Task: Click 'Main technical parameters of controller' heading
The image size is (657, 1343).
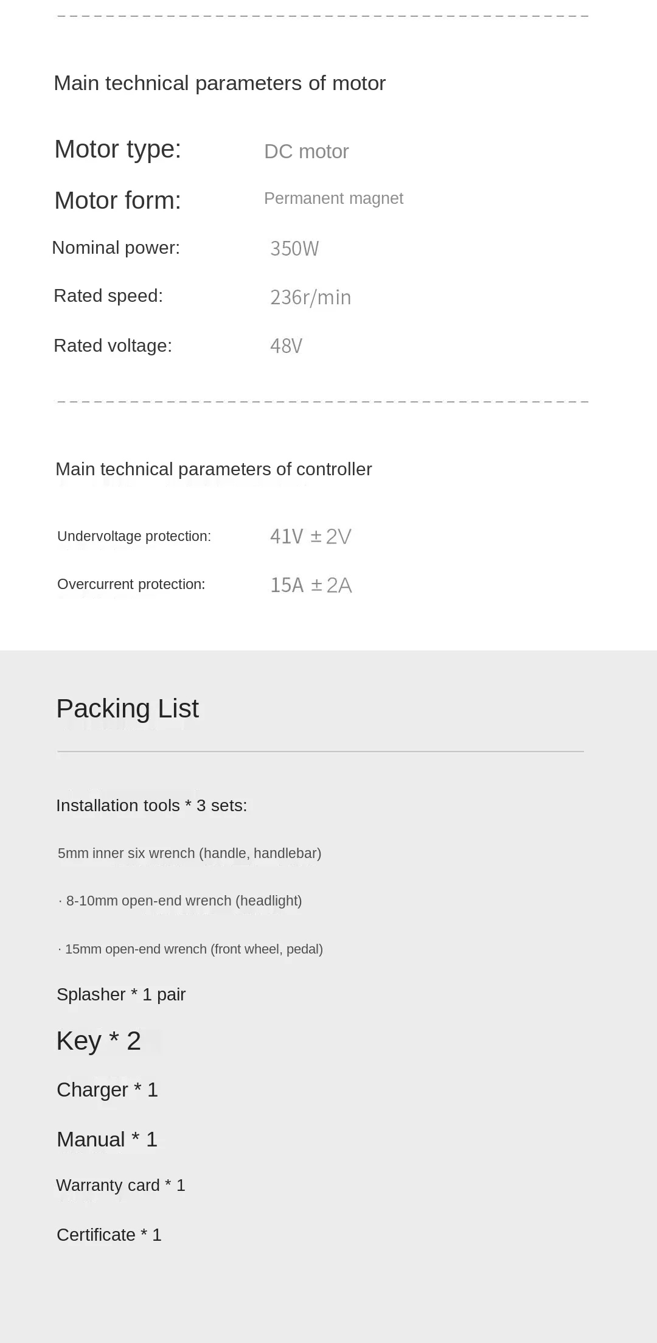Action: [x=214, y=469]
